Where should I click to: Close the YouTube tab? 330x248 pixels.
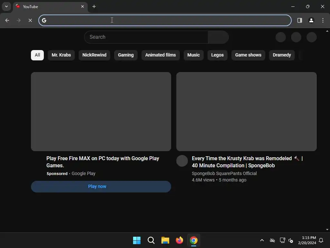(x=82, y=6)
